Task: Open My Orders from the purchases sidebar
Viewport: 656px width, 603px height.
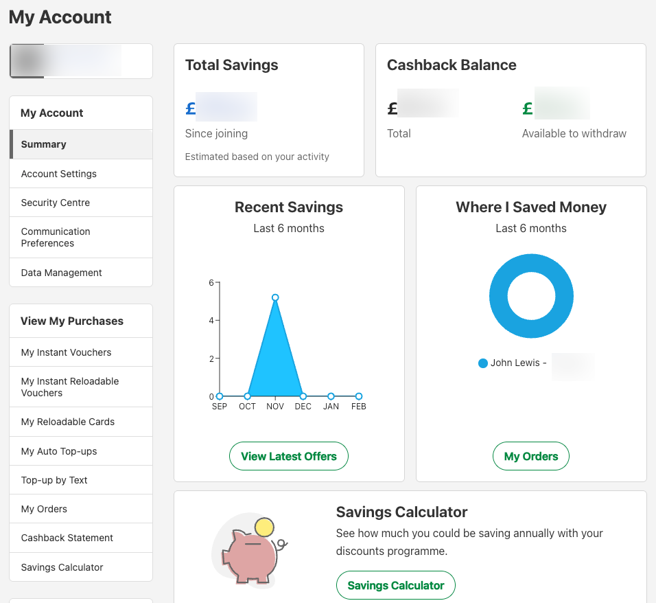Action: pos(43,508)
